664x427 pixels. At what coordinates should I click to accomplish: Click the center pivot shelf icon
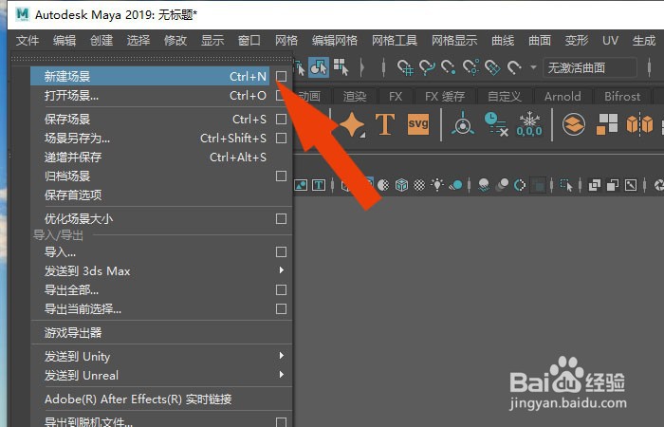pyautogui.click(x=463, y=123)
